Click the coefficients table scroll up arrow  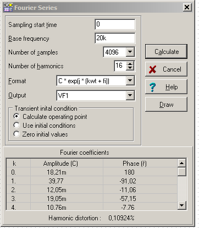click(x=182, y=163)
